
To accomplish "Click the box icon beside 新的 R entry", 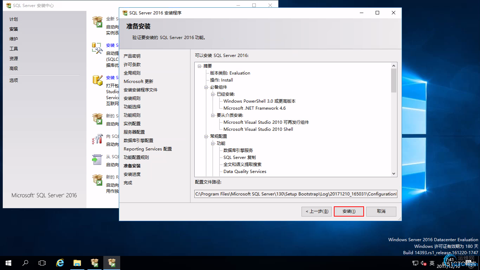I will [x=97, y=180].
